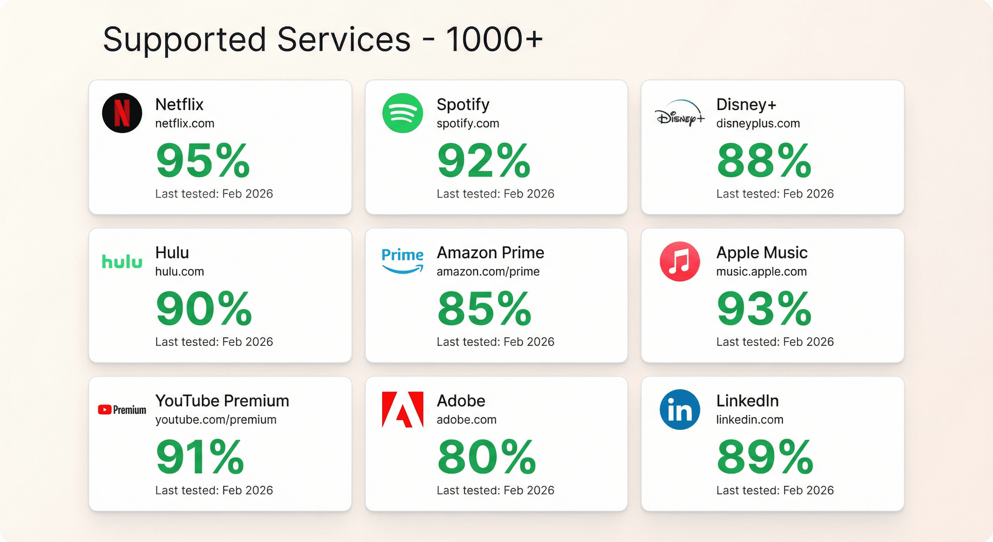This screenshot has width=993, height=542.
Task: Open the spotify.com link
Action: (468, 124)
